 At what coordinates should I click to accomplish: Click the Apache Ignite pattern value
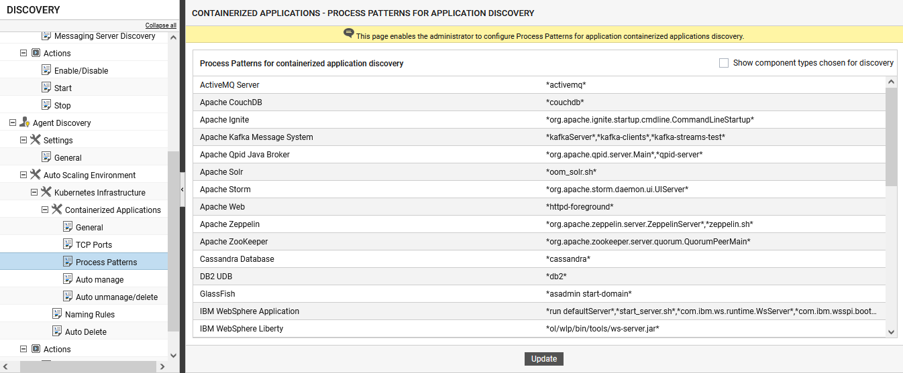(650, 120)
